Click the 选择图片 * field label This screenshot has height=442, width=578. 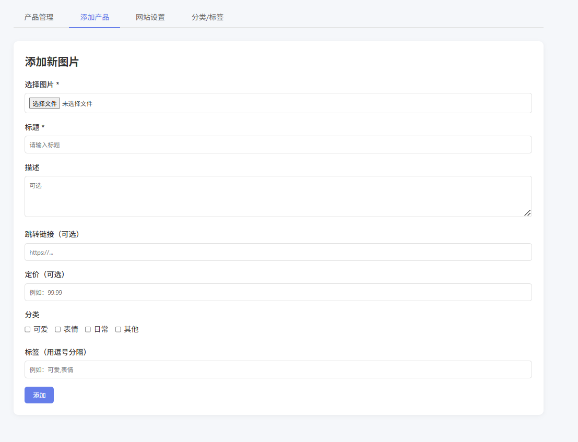pyautogui.click(x=42, y=85)
